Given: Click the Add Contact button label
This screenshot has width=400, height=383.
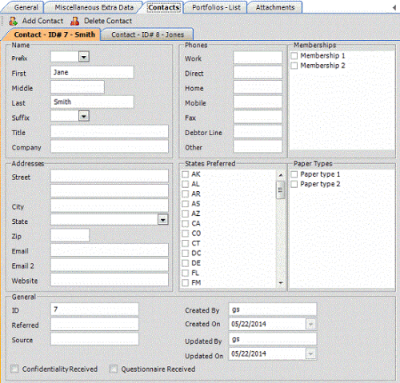Looking at the screenshot, I should [x=42, y=21].
